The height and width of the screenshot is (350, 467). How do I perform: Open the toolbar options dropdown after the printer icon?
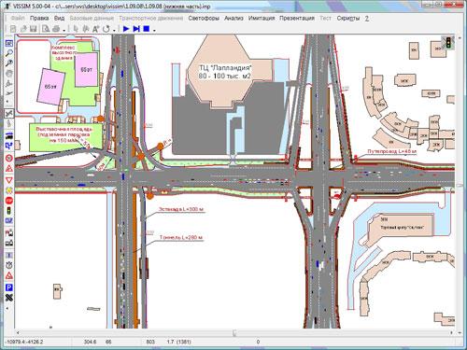click(64, 30)
